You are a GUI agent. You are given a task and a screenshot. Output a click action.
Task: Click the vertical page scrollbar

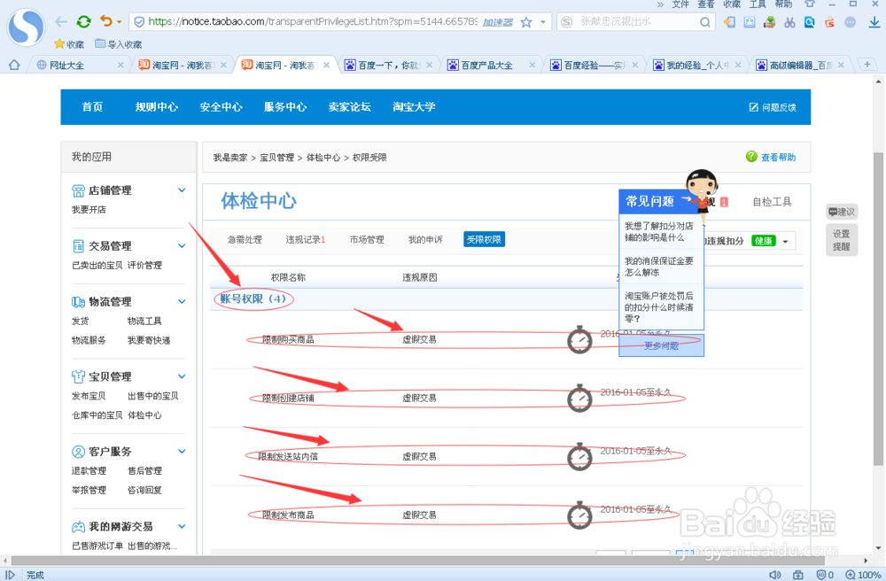[x=878, y=308]
